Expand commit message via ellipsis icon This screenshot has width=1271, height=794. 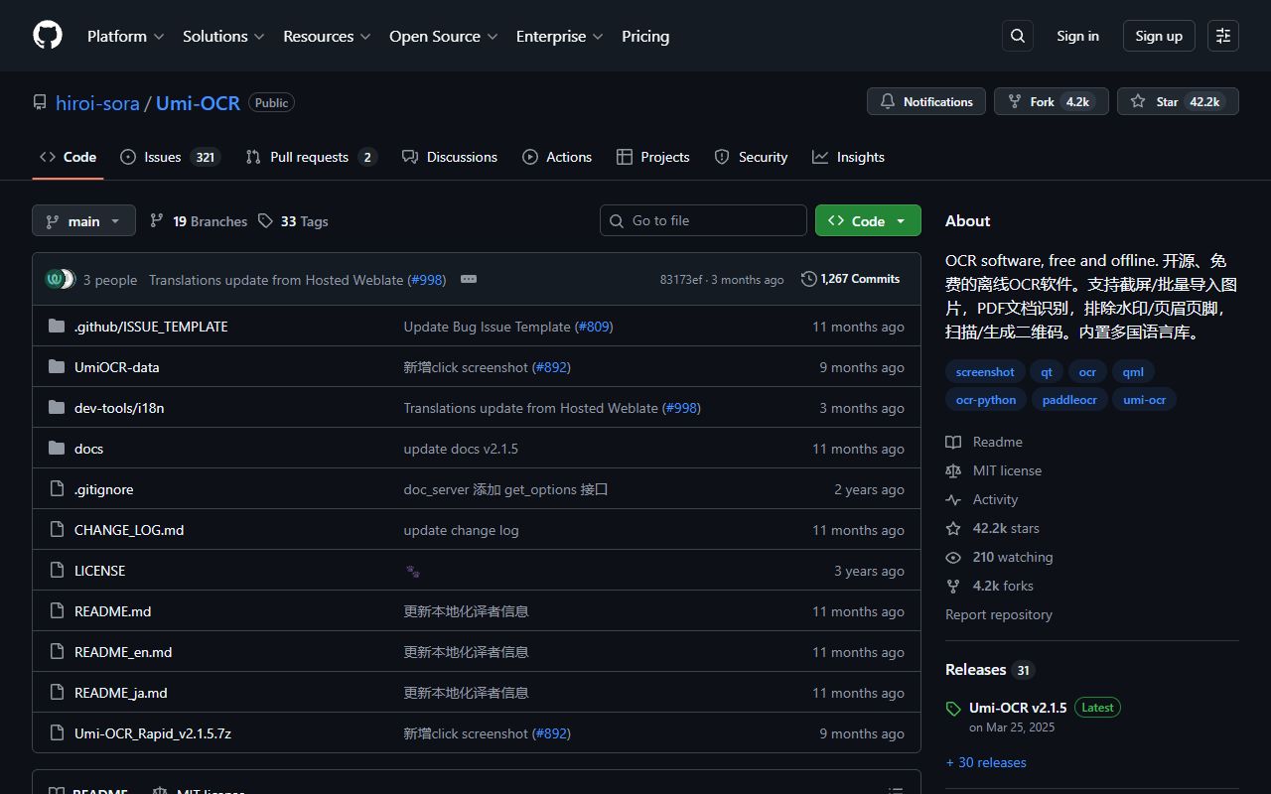pos(469,279)
